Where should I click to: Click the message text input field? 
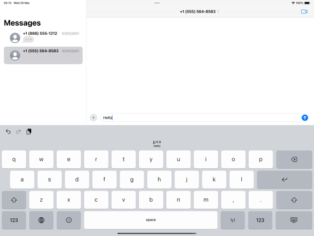pyautogui.click(x=201, y=117)
